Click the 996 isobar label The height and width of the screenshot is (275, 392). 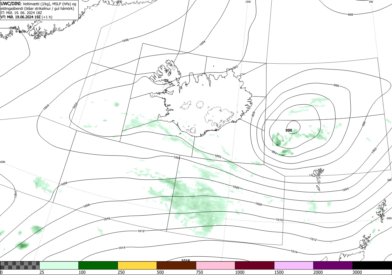[x=336, y=85]
